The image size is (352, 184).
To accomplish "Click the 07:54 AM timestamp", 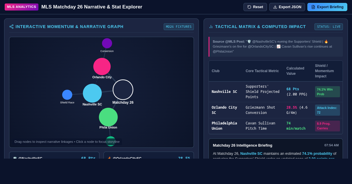I will [331, 145].
